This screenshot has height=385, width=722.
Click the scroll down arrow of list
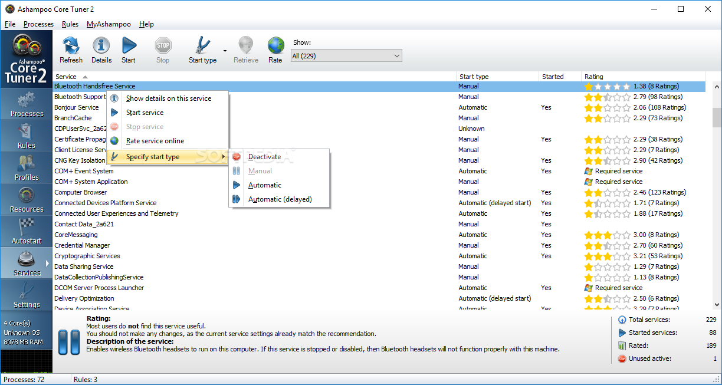[717, 305]
